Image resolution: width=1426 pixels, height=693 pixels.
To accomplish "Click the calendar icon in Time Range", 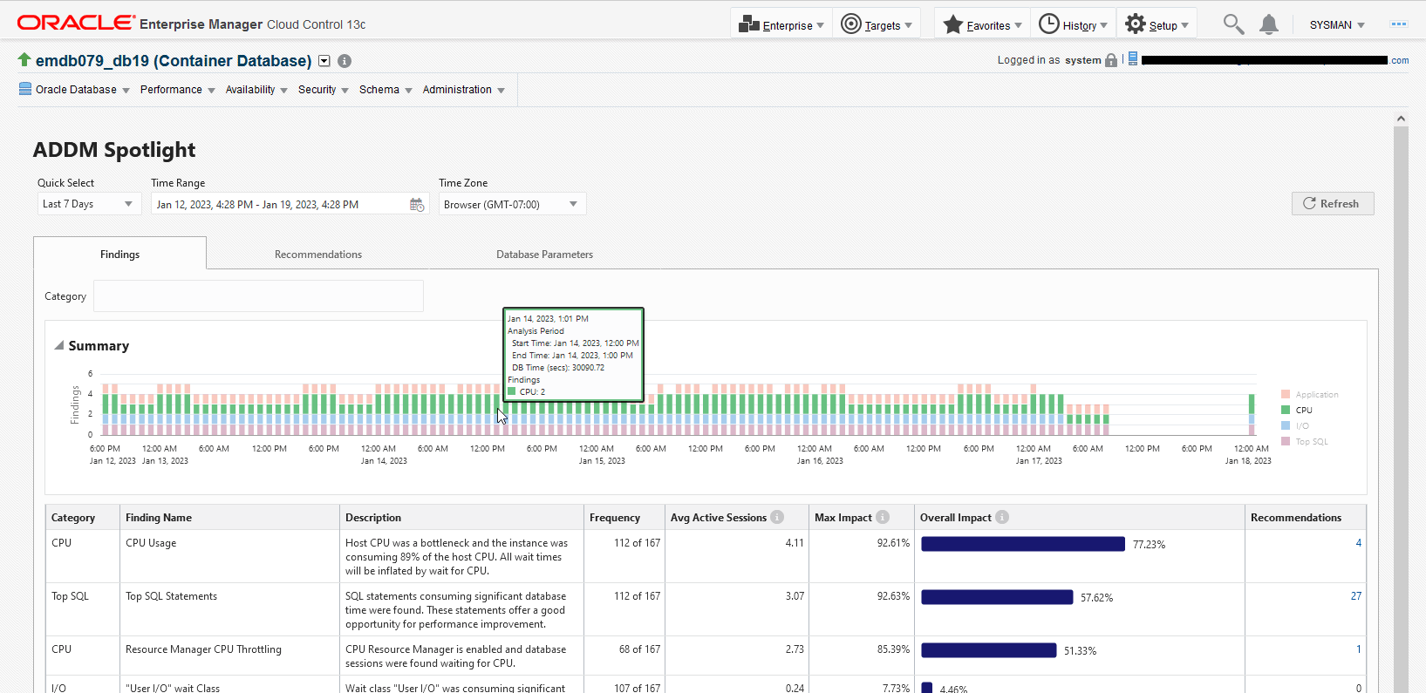I will (417, 205).
